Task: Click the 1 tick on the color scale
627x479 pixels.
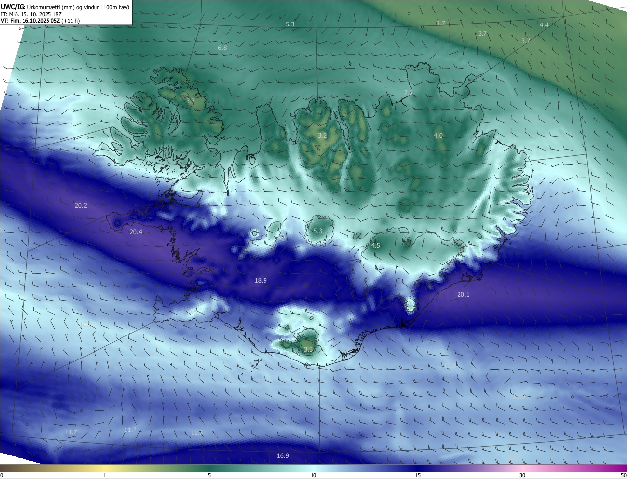Action: pos(105,476)
